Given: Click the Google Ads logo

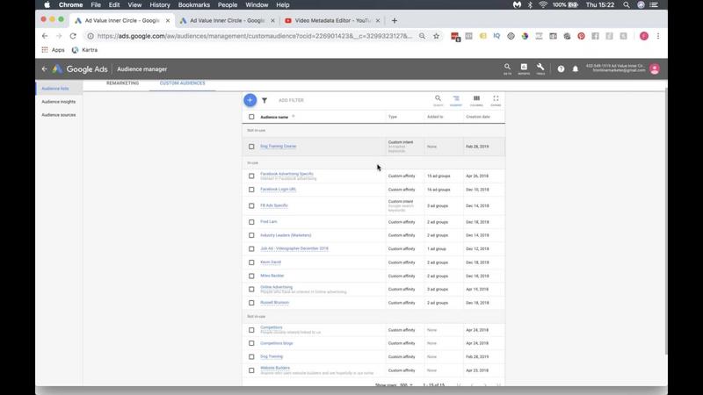Looking at the screenshot, I should 80,69.
